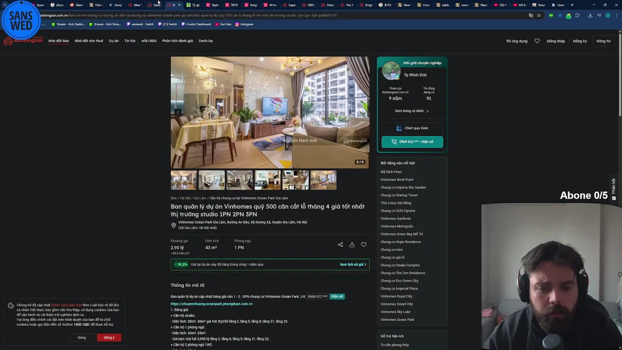The image size is (622, 350).
Task: Click the phone icon on the reveal-number button
Action: click(x=394, y=141)
